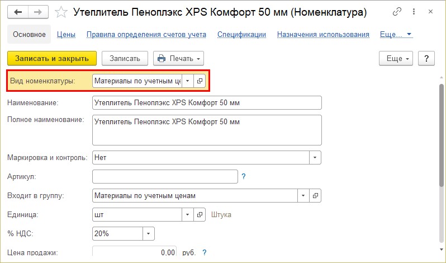Viewport: 446px width, 263px height.
Task: Open the Единица unit form icon
Action: [x=200, y=215]
